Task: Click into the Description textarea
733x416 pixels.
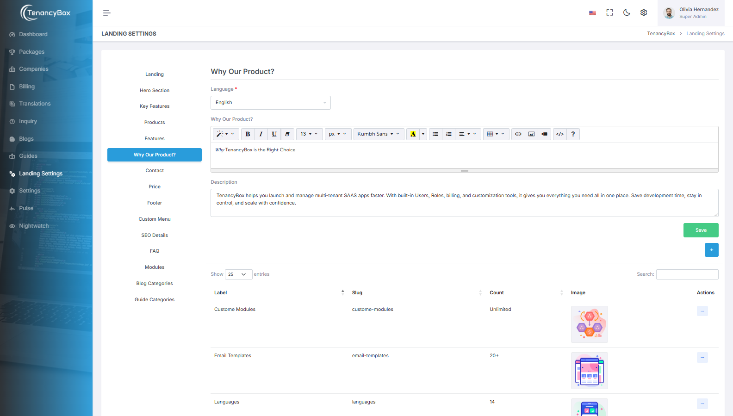Action: (465, 203)
